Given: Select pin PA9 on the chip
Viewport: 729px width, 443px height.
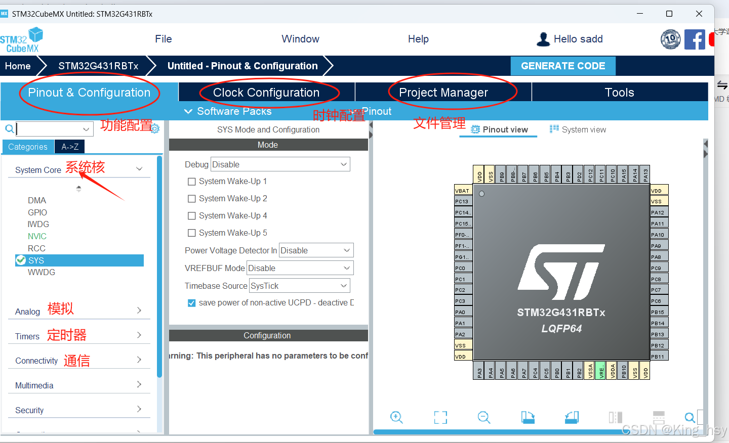Looking at the screenshot, I should (x=659, y=245).
